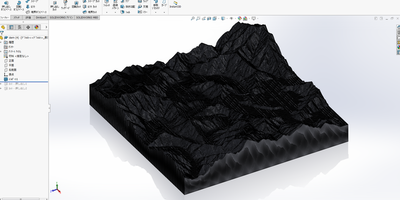Screen dimensions: 400x200
Task: Choose the ラップ wrap tool
Action: tap(143, 1)
